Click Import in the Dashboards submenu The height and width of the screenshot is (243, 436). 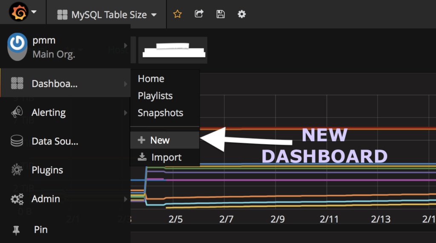[x=166, y=157]
